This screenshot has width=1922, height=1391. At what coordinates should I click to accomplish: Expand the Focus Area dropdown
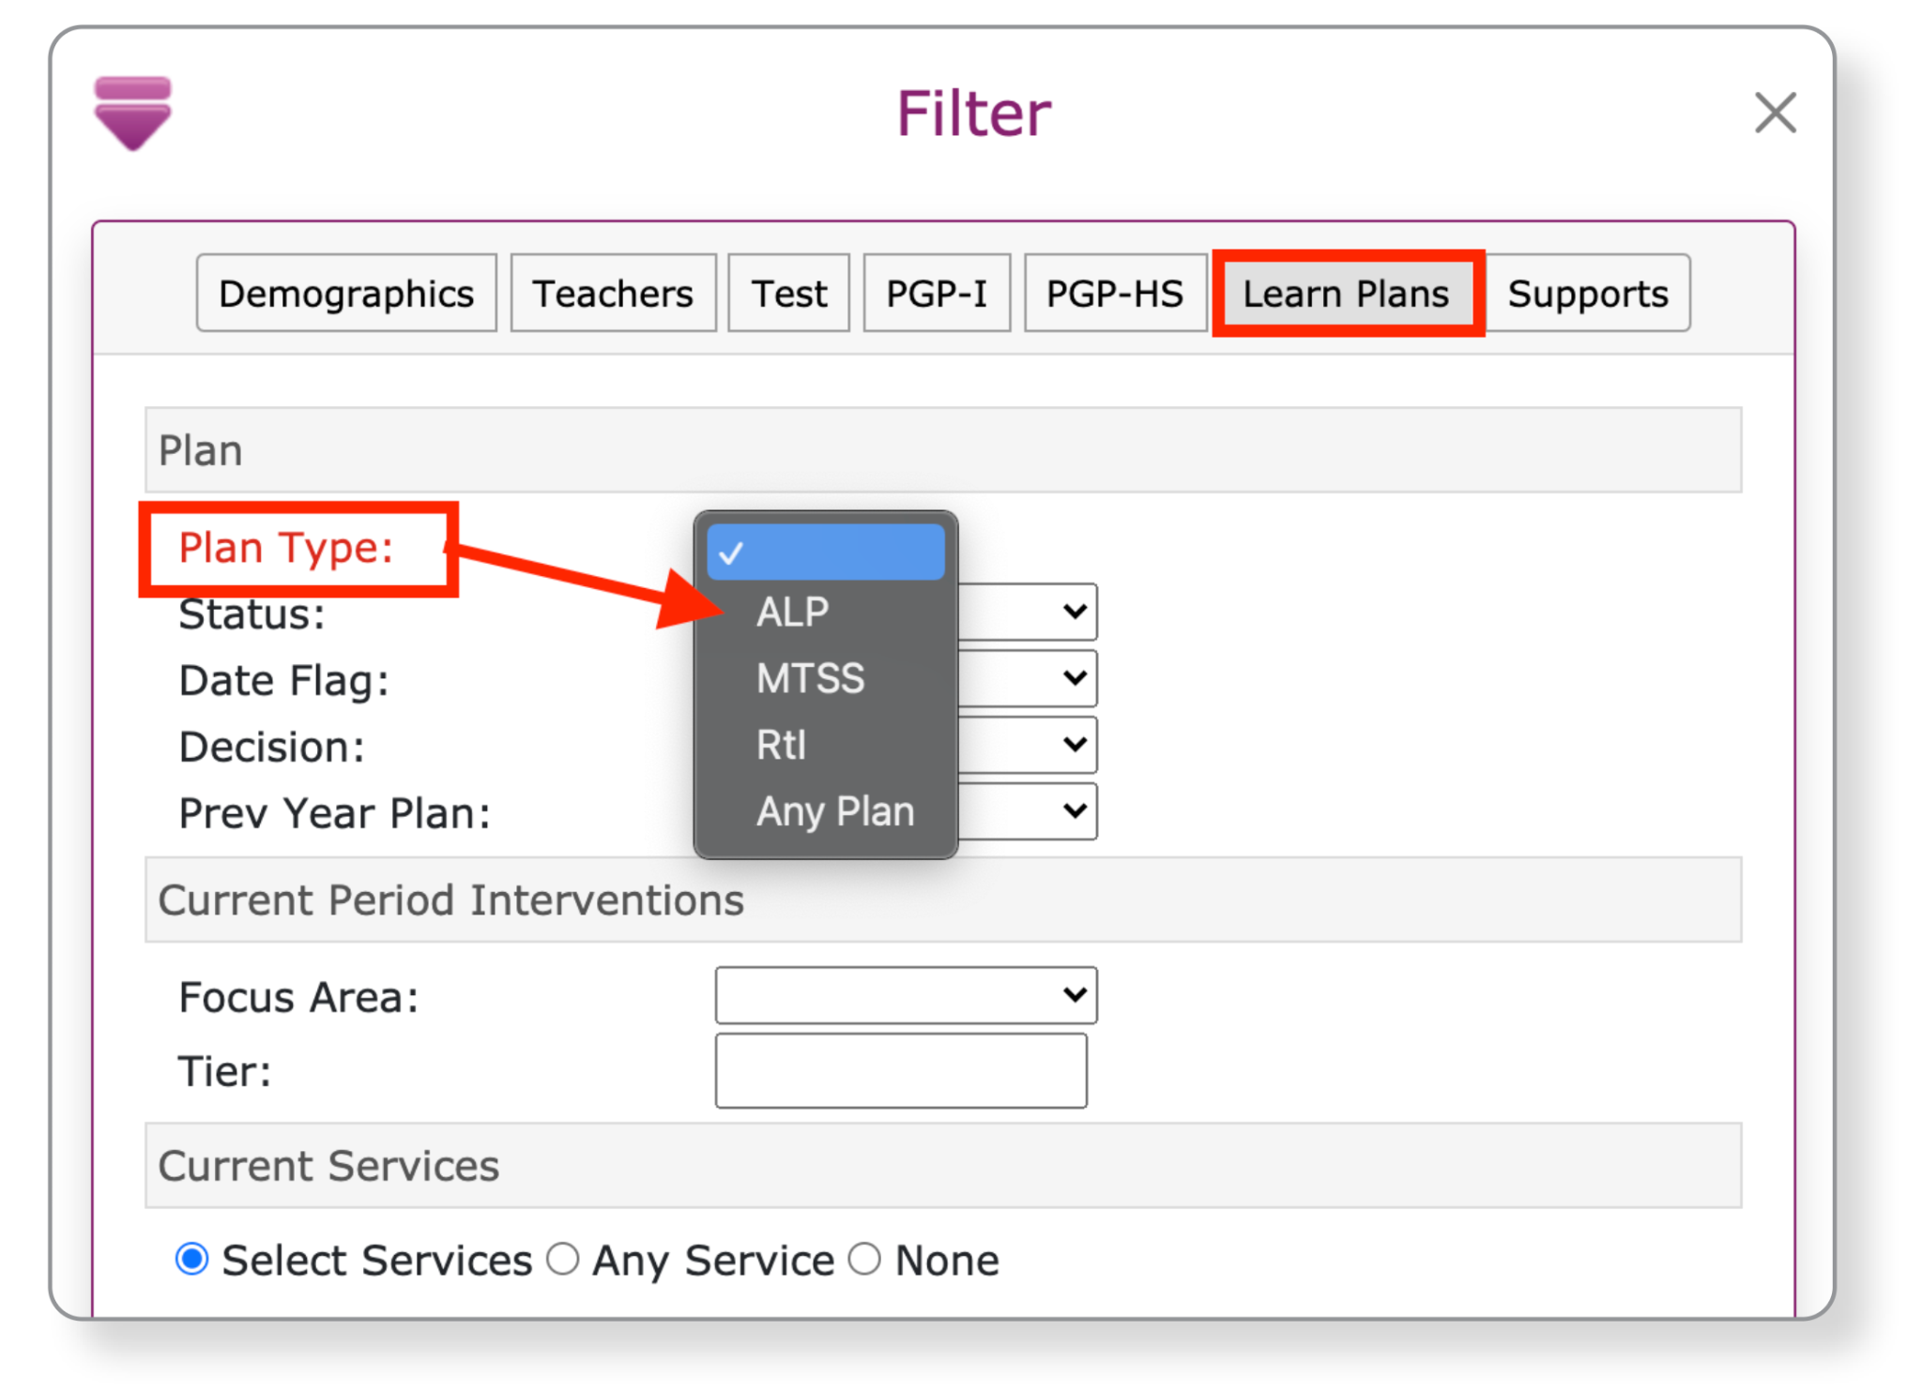point(906,995)
